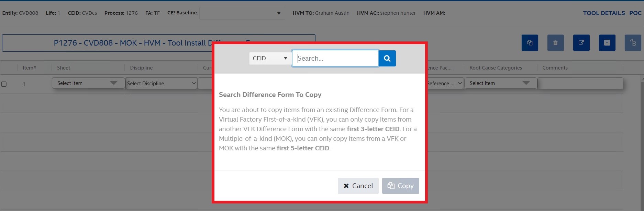Tick the checkbox for item row 1

pos(4,84)
